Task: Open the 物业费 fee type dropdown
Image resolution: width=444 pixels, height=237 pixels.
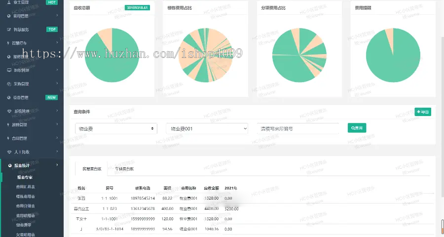Action: pos(116,129)
